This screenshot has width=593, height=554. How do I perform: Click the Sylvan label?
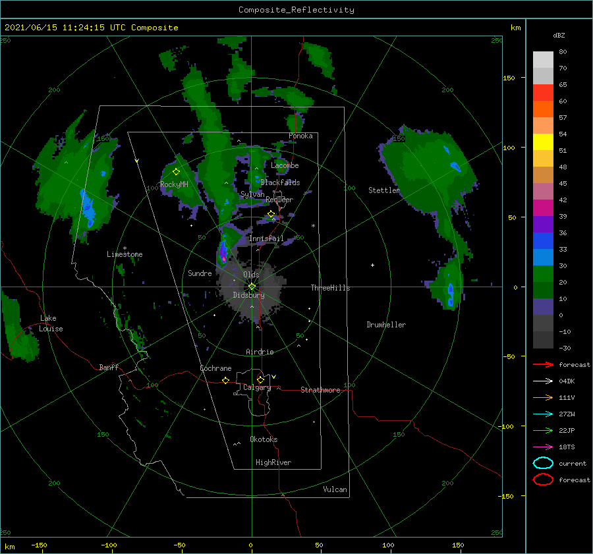click(x=252, y=194)
